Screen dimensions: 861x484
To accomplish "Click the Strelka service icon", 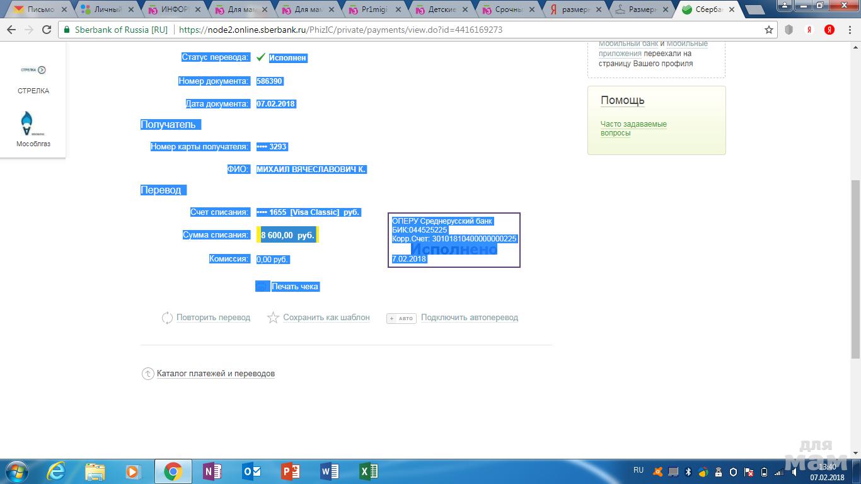I will click(33, 70).
